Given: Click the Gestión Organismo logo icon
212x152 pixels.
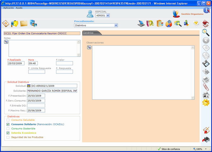Looking at the screenshot, I should pyautogui.click(x=176, y=14).
